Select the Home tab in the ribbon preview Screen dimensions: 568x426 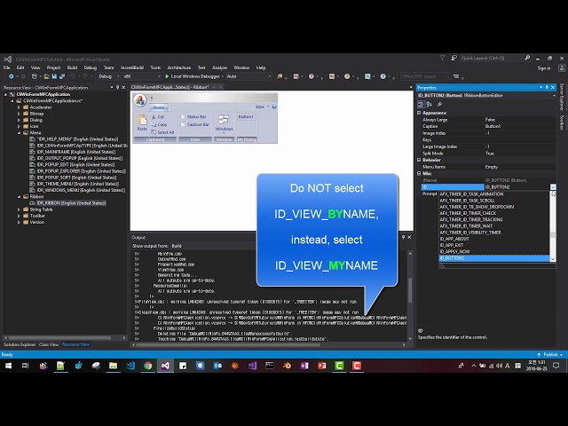[159, 107]
